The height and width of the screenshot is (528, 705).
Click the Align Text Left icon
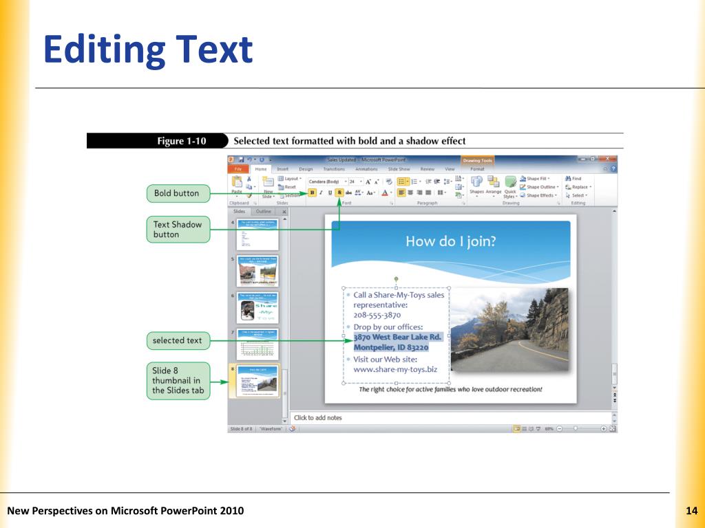pyautogui.click(x=401, y=192)
